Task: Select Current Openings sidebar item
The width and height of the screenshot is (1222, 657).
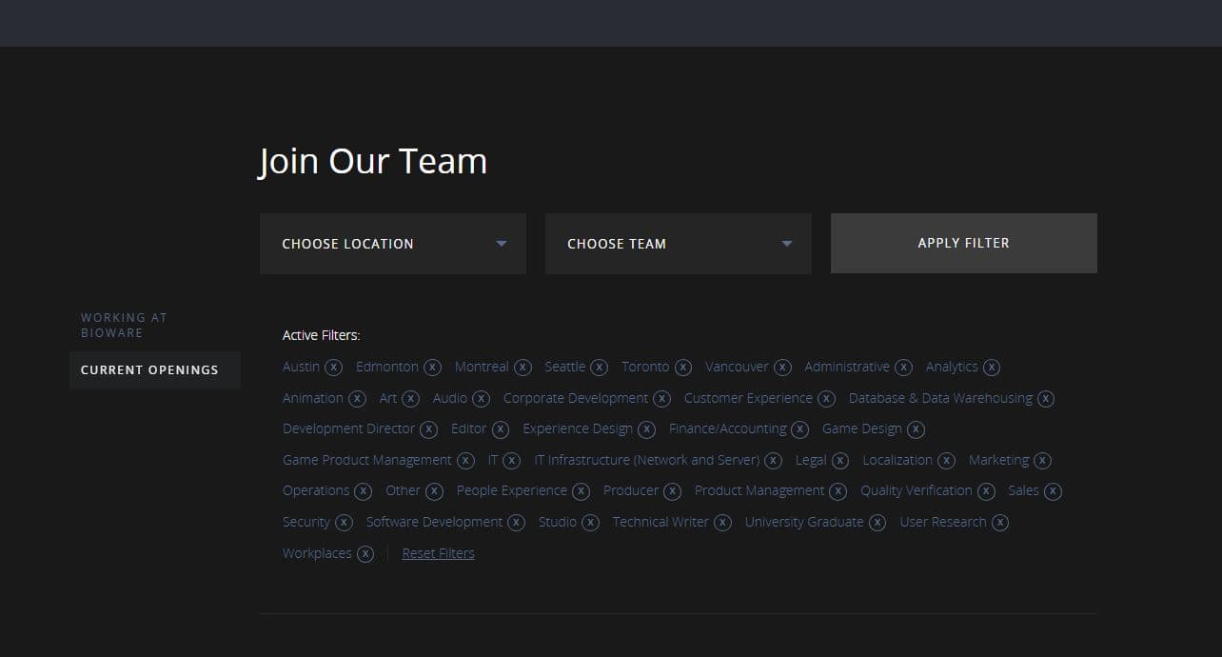Action: (x=155, y=369)
